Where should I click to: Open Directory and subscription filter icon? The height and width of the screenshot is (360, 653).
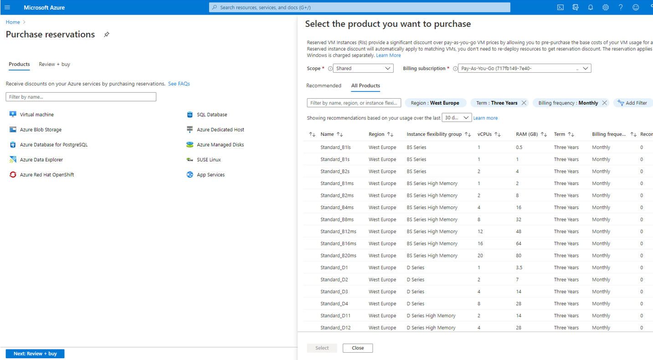[x=576, y=7]
